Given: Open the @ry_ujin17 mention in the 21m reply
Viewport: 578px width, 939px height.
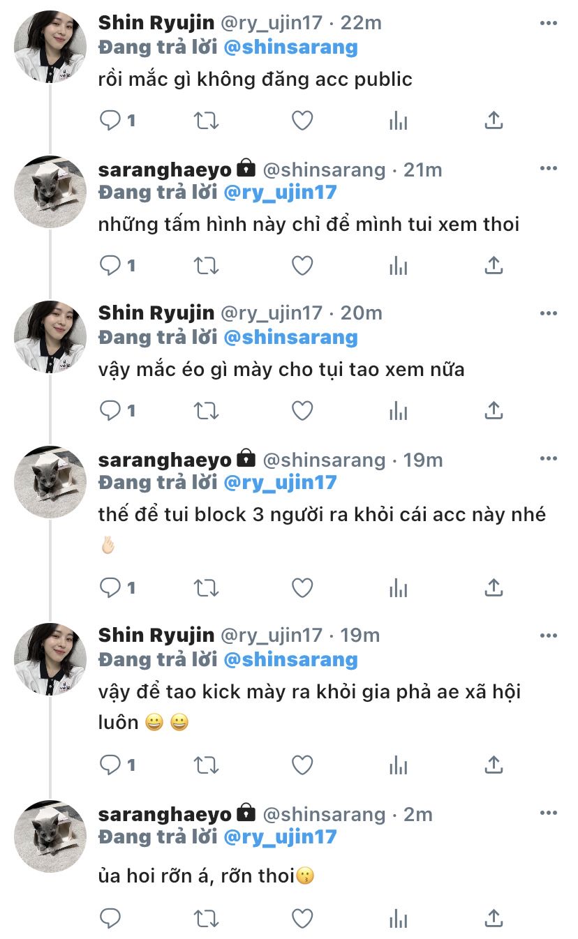Looking at the screenshot, I should click(x=279, y=193).
